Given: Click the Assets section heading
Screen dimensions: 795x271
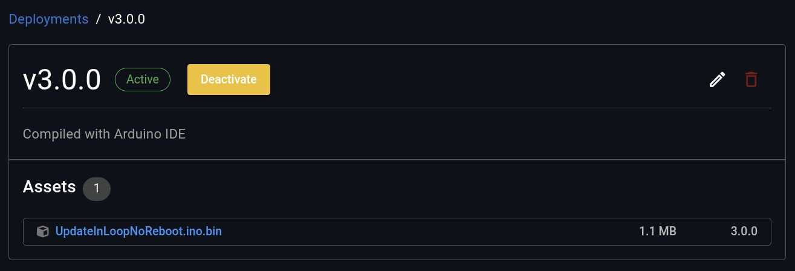Looking at the screenshot, I should click(x=50, y=187).
